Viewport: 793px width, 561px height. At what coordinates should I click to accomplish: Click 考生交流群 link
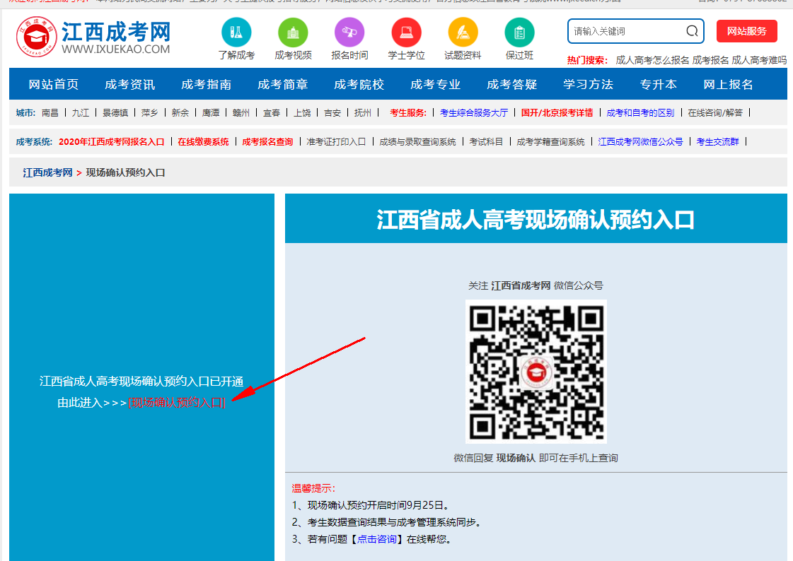717,142
